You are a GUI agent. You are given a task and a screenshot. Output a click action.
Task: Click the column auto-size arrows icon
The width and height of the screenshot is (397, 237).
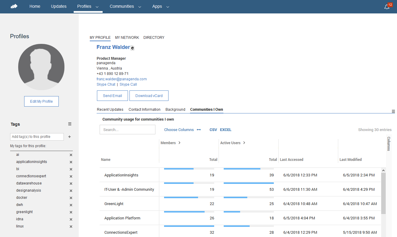click(x=199, y=130)
